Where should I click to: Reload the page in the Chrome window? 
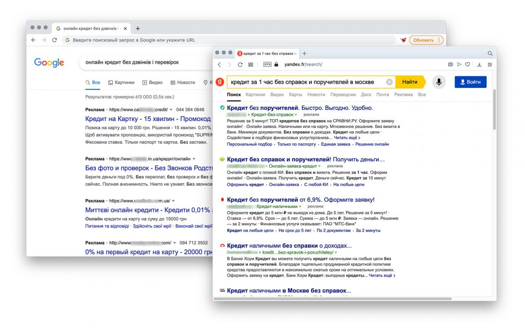[54, 40]
